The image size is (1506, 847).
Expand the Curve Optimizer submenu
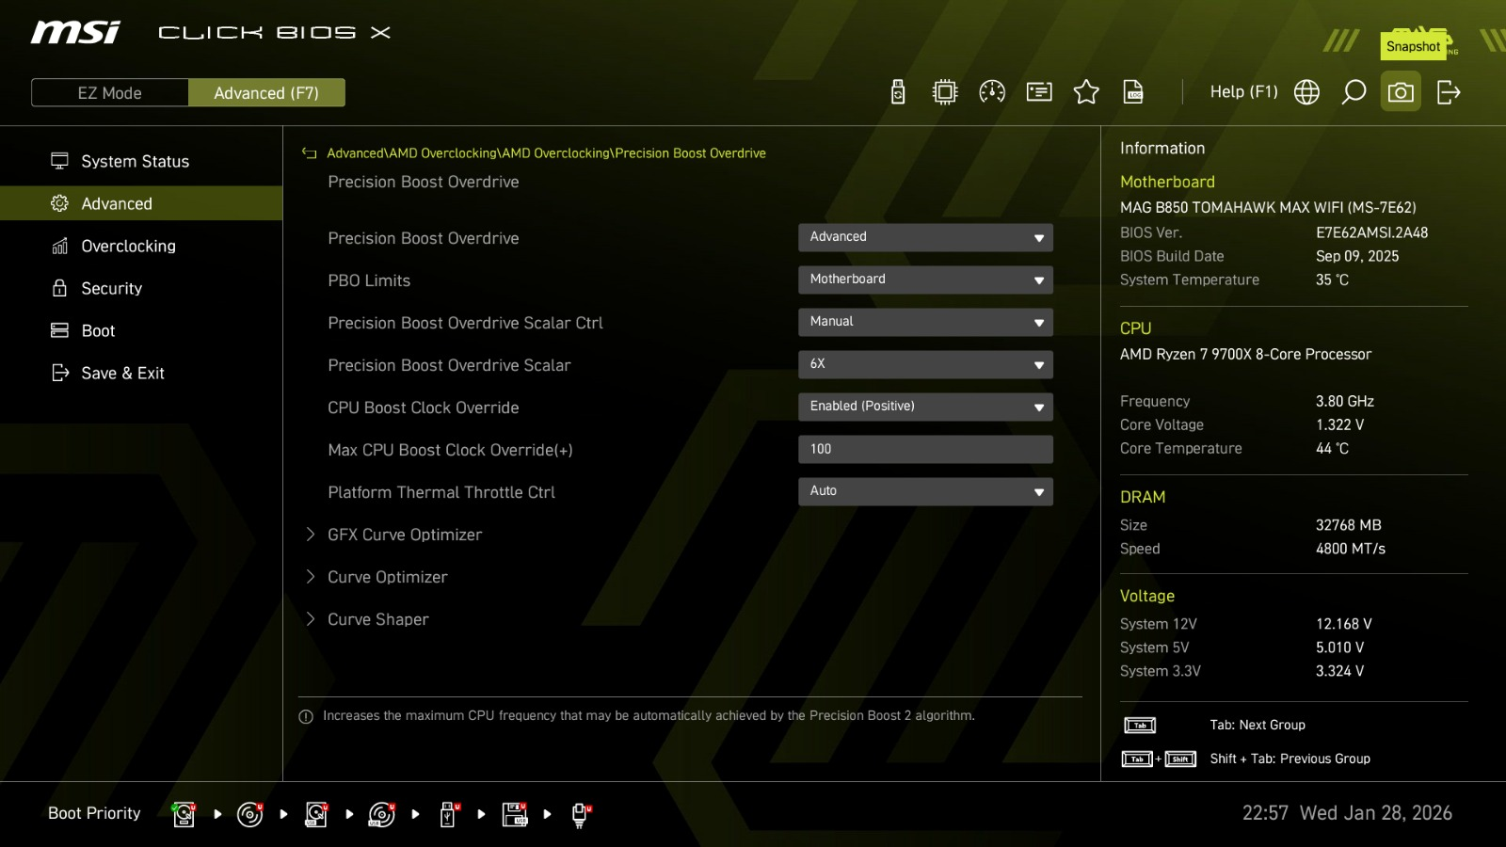(x=387, y=577)
